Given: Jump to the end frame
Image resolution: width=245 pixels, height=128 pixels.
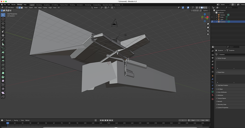Looking at the screenshot, I should coord(112,120).
